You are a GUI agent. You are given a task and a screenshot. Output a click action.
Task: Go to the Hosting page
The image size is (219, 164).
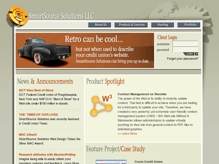pos(162,25)
